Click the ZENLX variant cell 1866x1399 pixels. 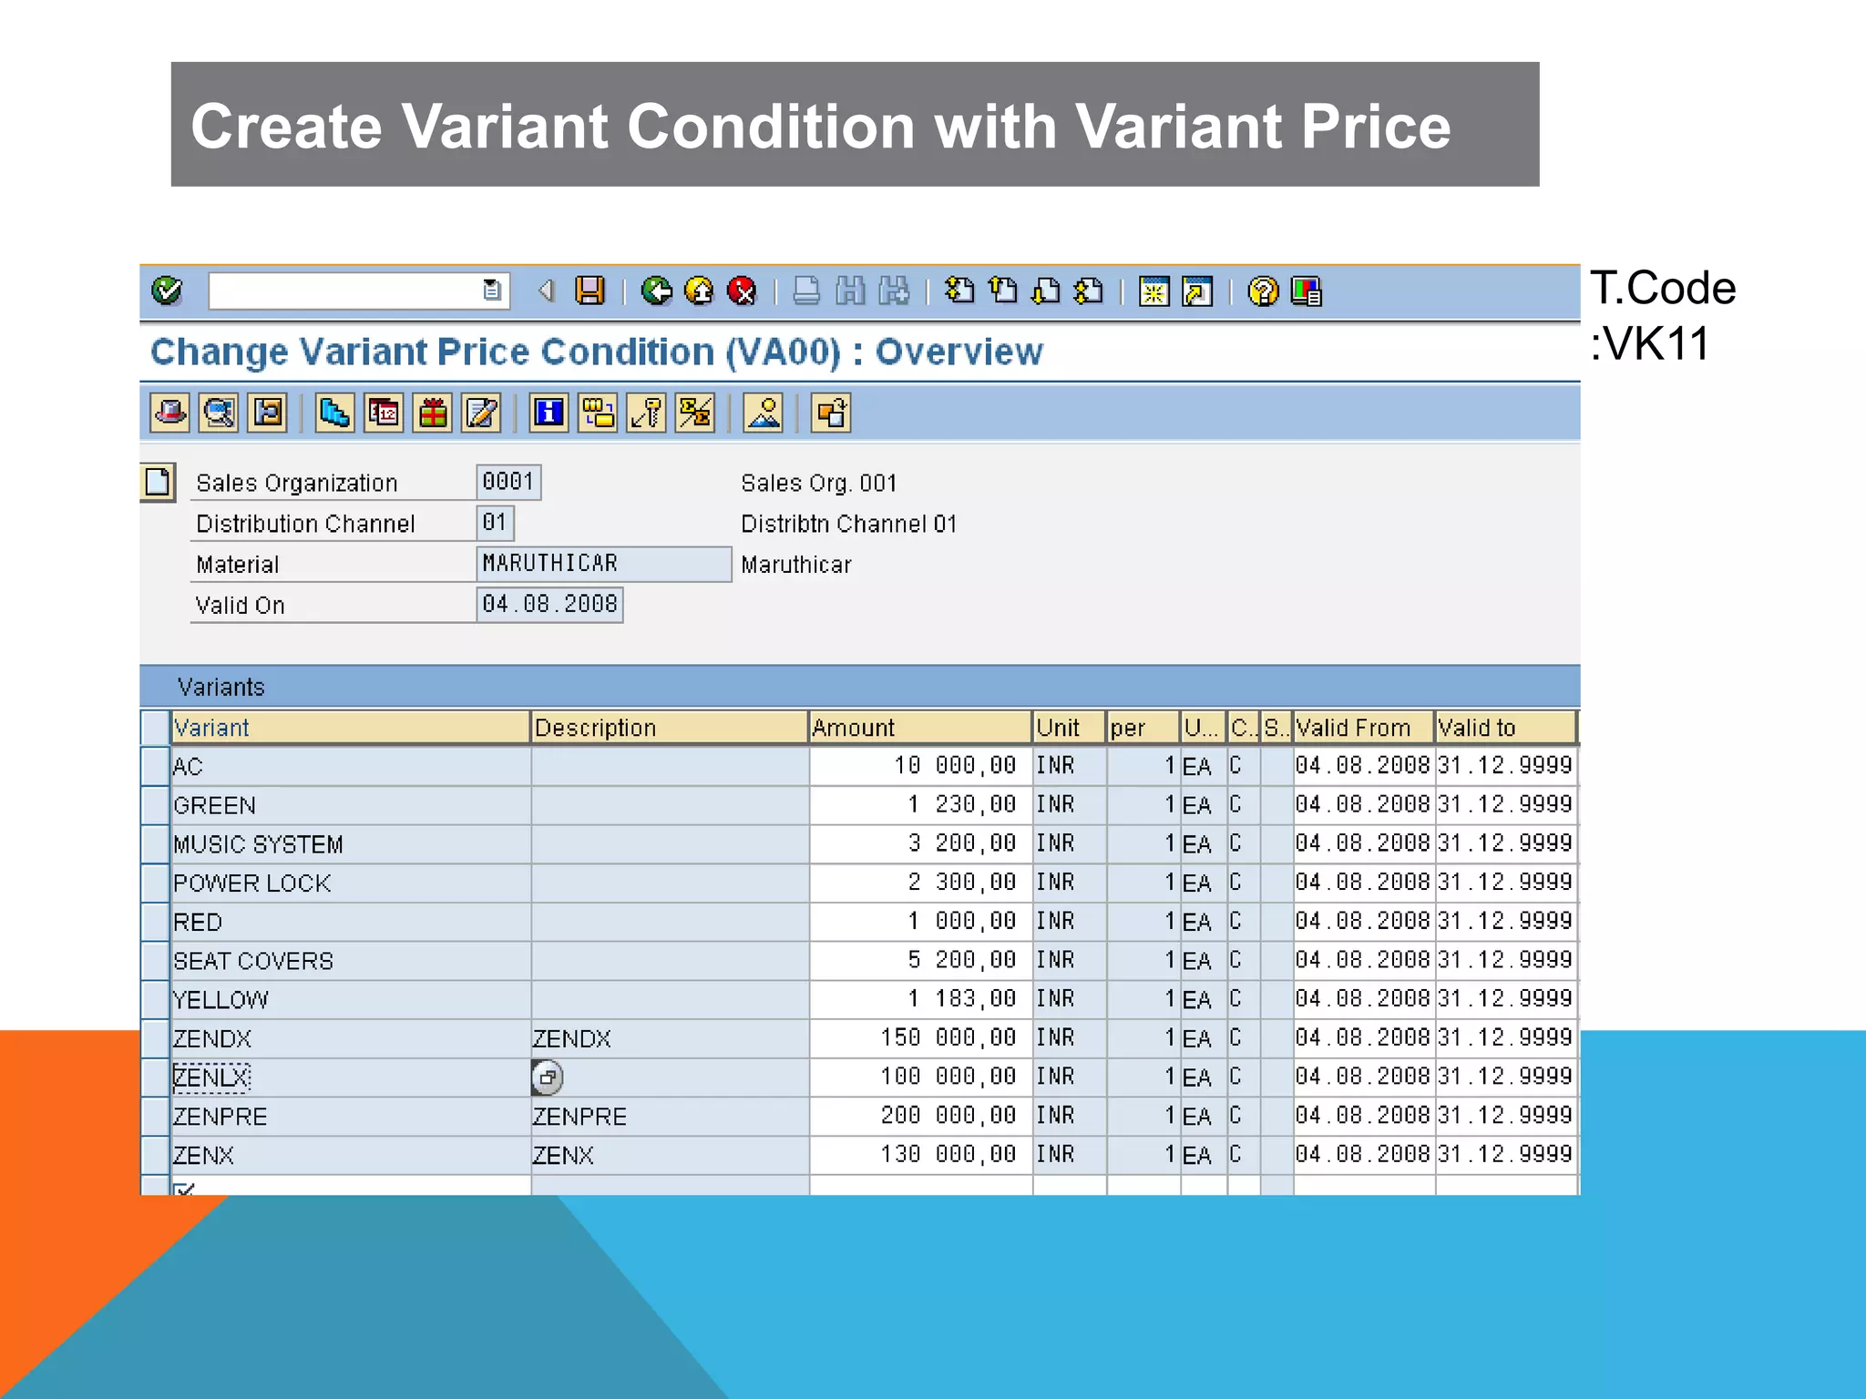pyautogui.click(x=351, y=1077)
